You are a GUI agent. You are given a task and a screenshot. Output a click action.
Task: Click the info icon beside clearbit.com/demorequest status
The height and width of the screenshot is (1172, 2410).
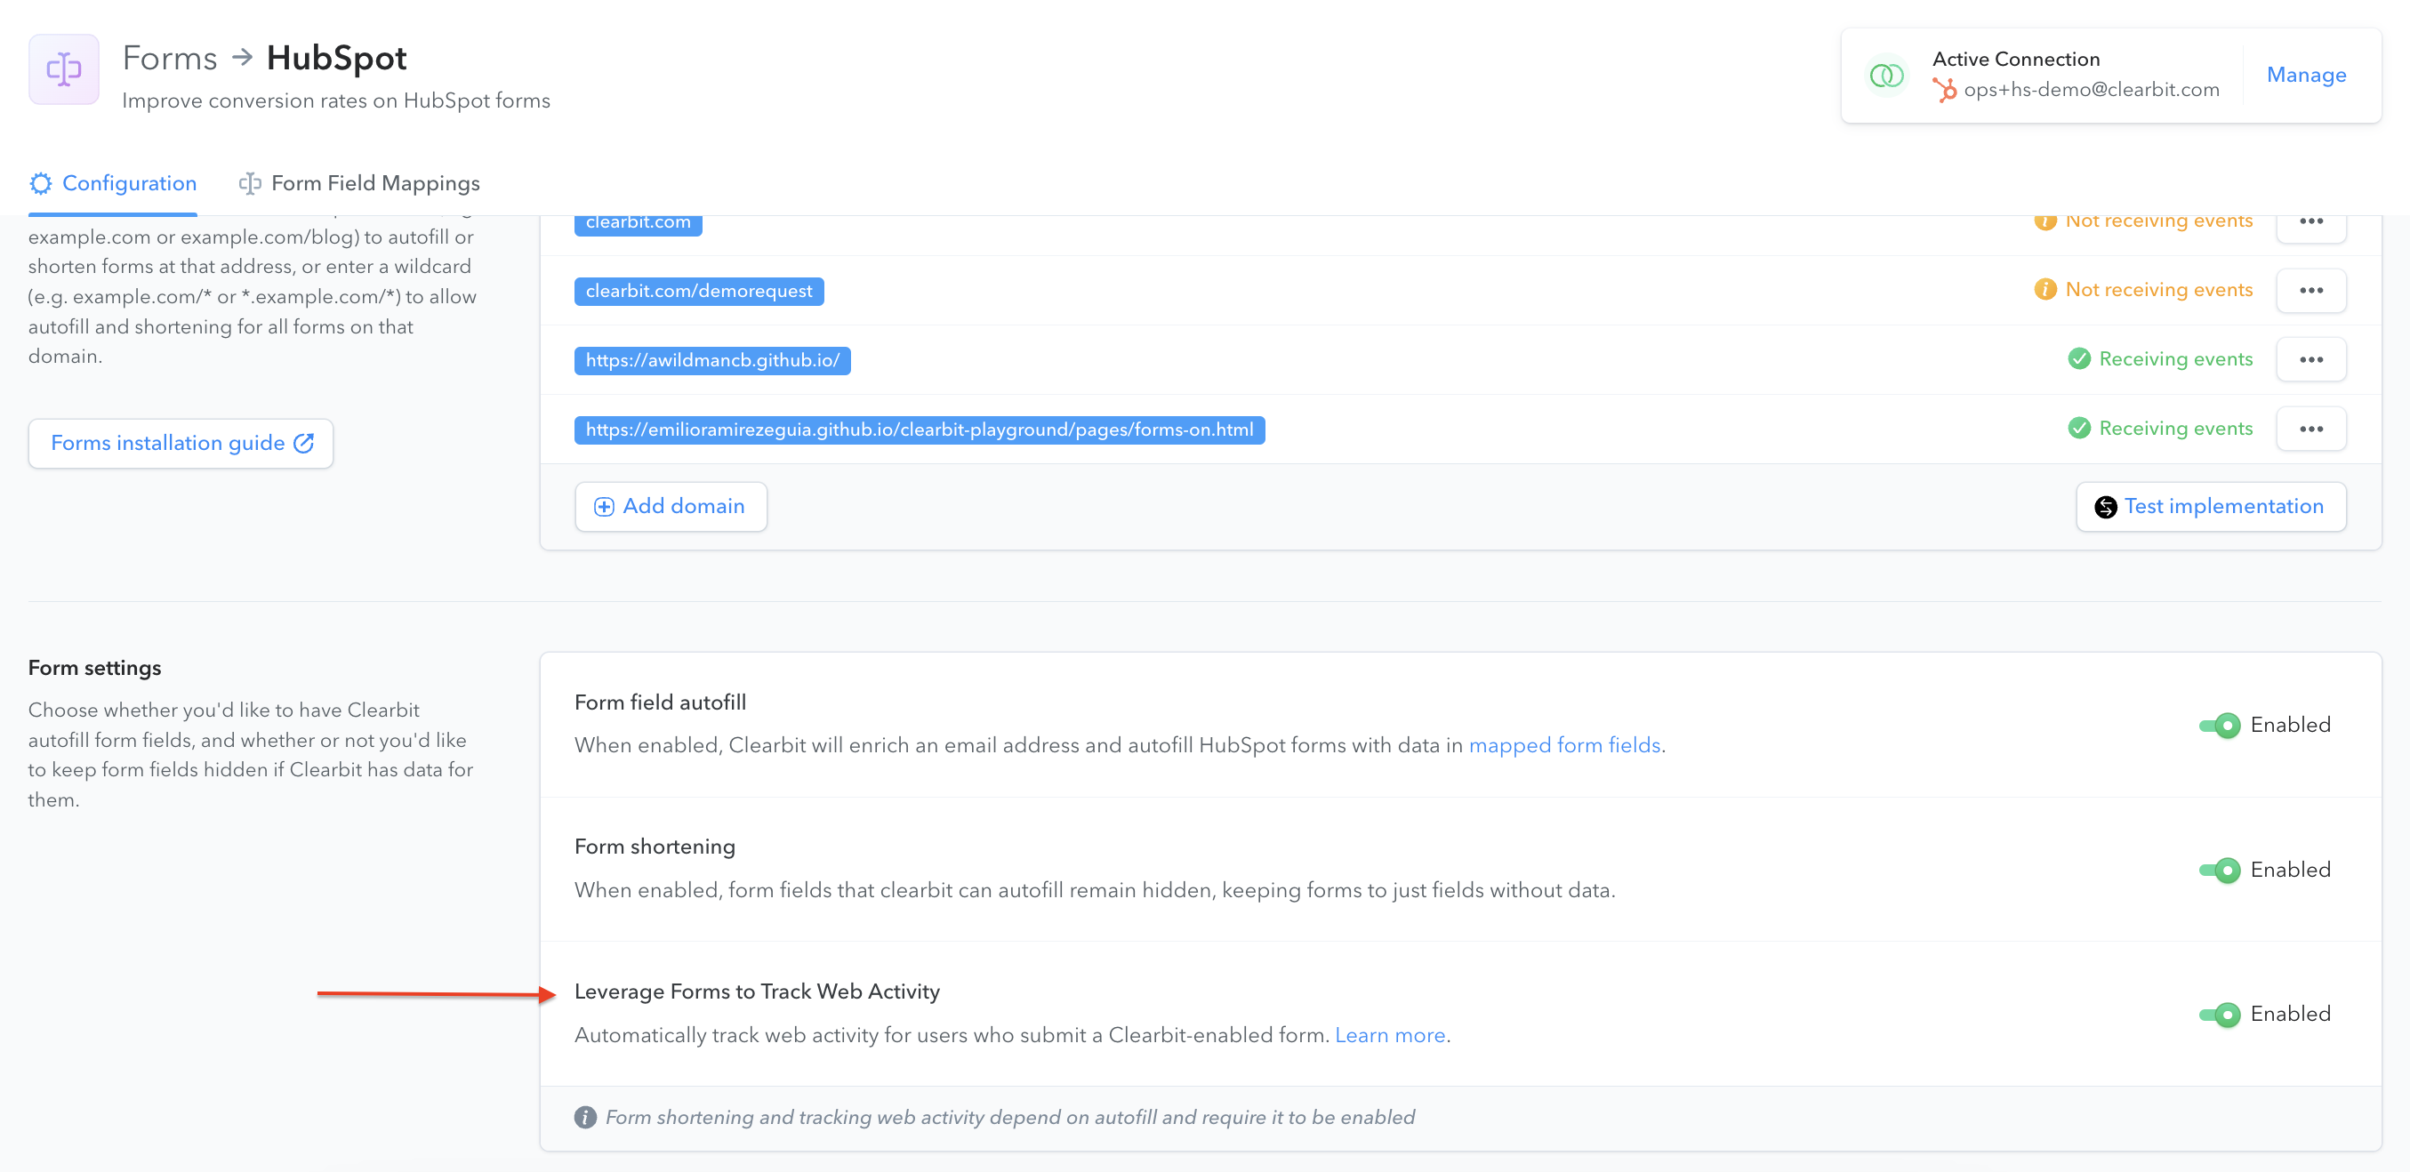tap(2045, 290)
